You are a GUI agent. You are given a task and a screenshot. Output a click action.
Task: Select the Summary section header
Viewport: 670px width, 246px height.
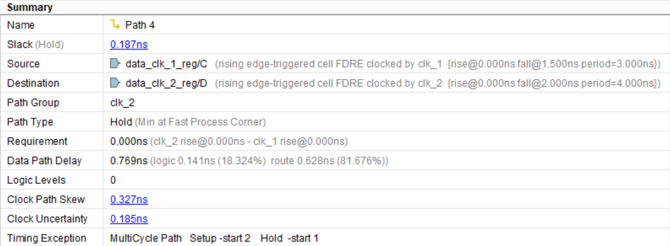pos(30,7)
